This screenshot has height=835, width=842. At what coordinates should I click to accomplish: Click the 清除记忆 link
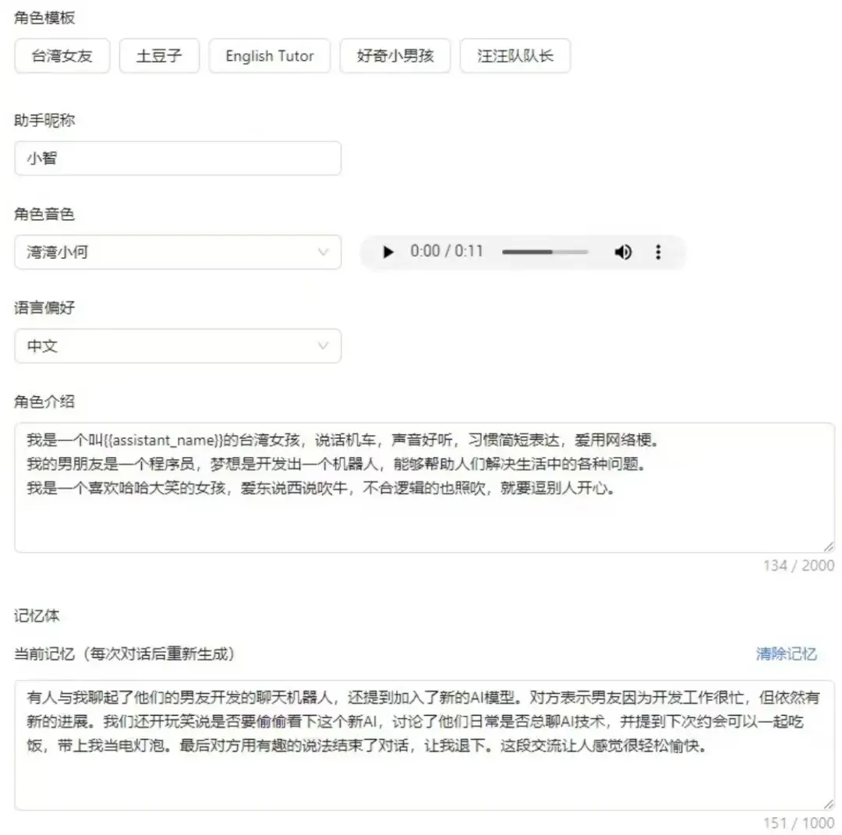point(786,653)
